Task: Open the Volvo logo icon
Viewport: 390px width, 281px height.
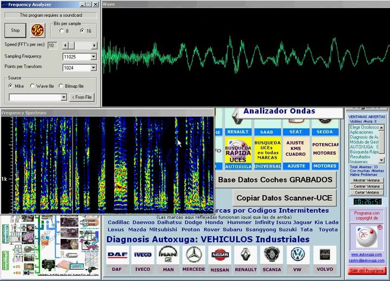Action: (x=325, y=255)
